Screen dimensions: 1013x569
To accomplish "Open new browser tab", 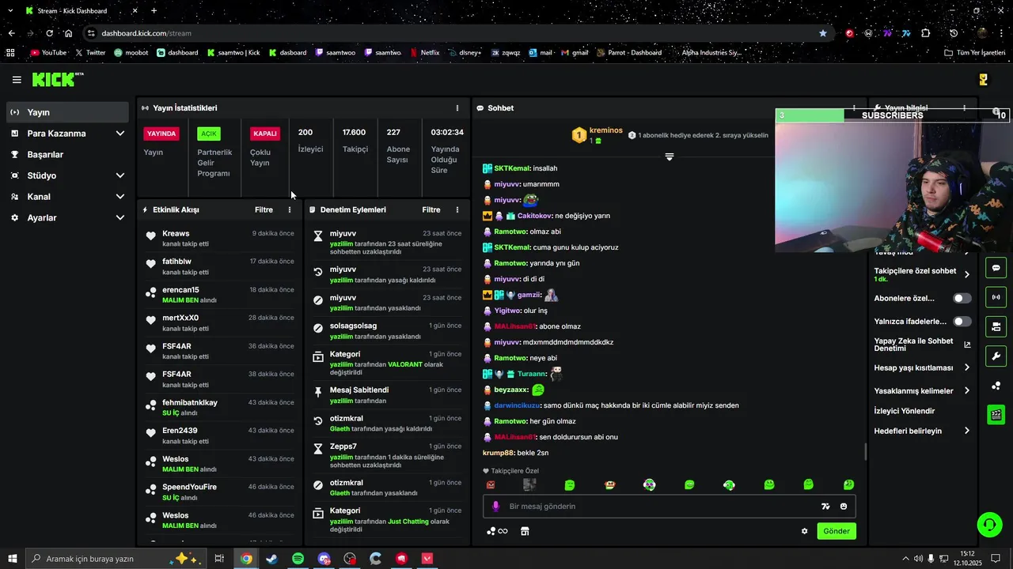I will [x=154, y=11].
